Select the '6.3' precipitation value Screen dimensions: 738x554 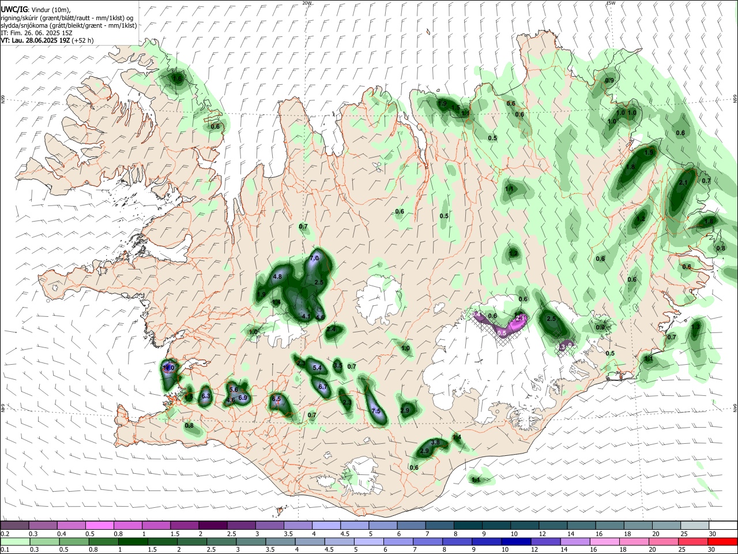(206, 396)
